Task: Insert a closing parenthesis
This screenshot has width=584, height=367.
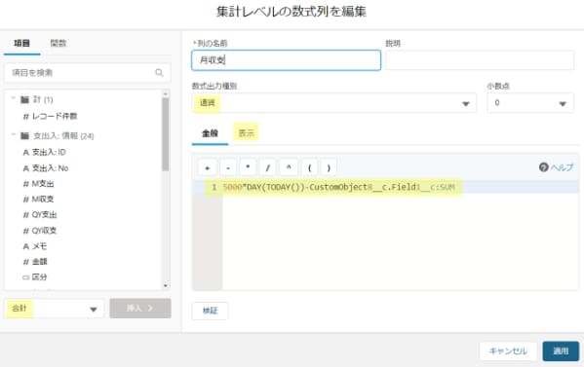Action: [329, 167]
